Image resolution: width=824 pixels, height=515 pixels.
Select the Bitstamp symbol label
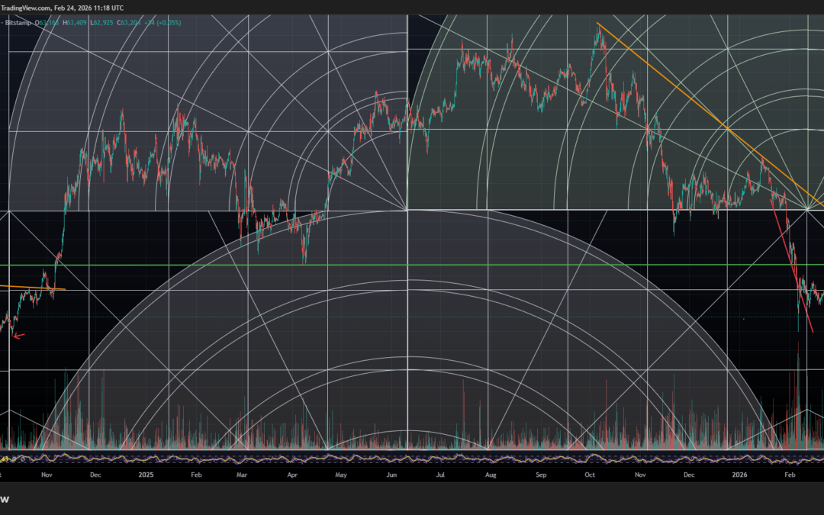18,23
